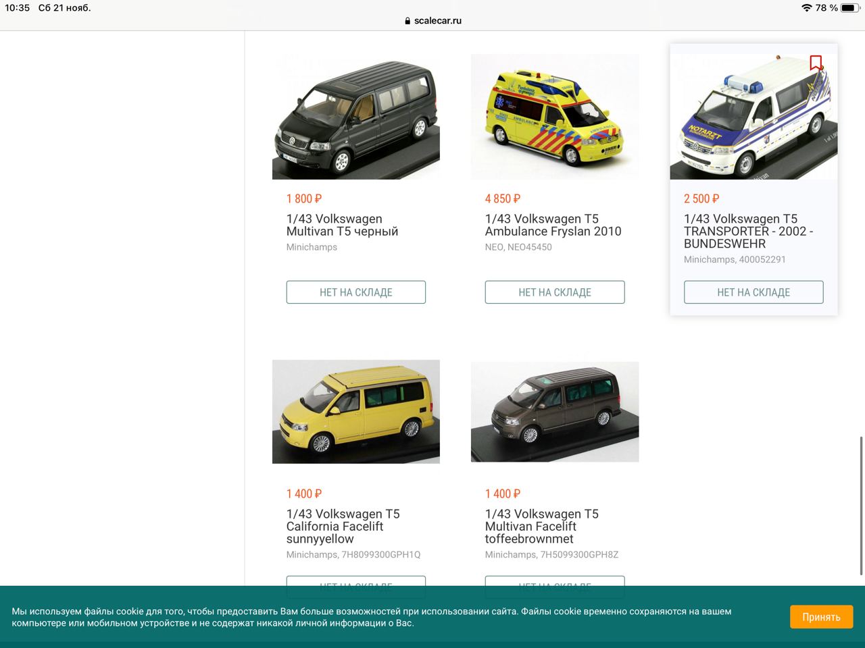Open toffee brown Multivan Facelift photo

click(x=555, y=412)
